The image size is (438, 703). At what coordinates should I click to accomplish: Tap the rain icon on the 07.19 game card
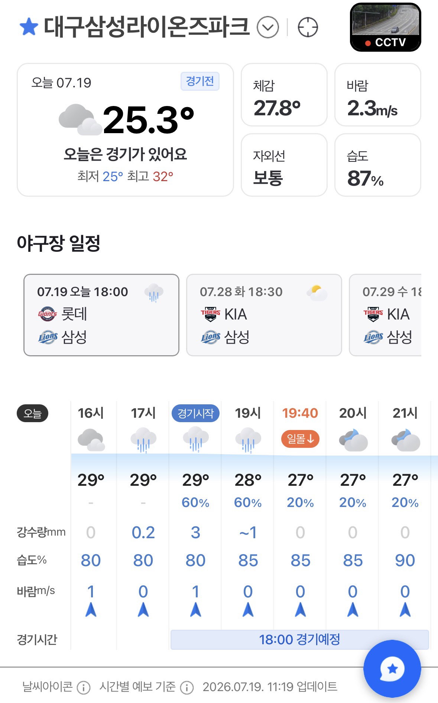click(x=154, y=293)
